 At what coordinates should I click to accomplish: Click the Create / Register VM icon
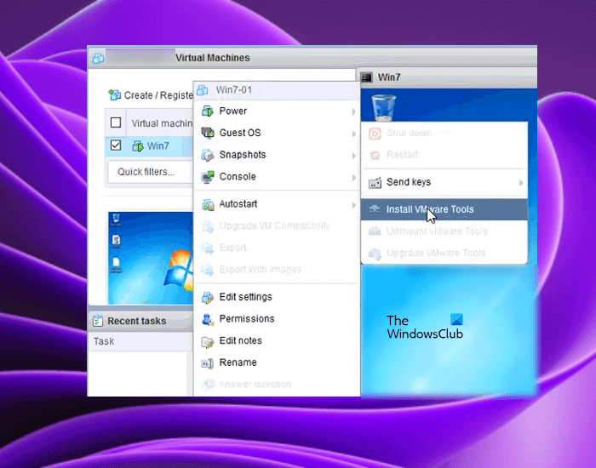pos(114,95)
